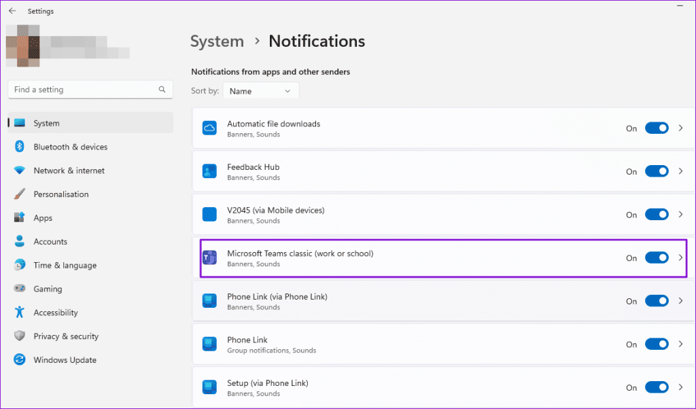696x409 pixels.
Task: Open Bluetooth & devices settings
Action: (71, 146)
